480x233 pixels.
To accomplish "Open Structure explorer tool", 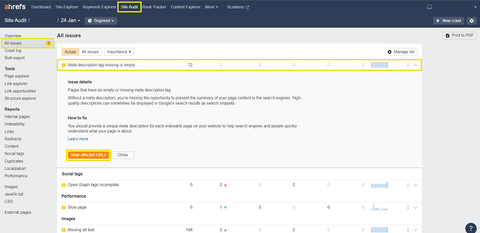I will (x=20, y=98).
